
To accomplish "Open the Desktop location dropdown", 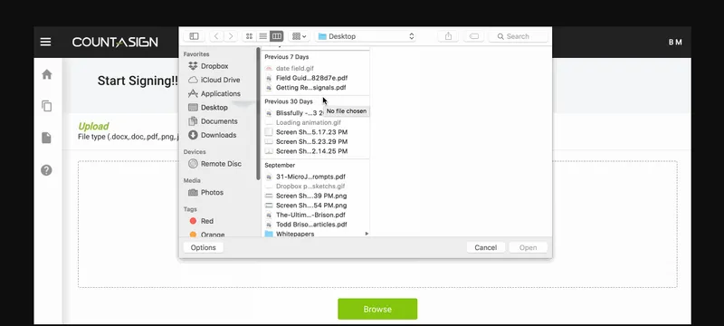I will click(x=366, y=36).
